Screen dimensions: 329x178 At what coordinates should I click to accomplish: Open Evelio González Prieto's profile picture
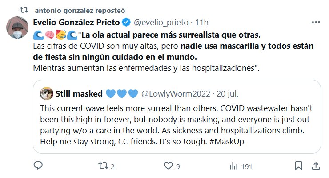(x=17, y=27)
